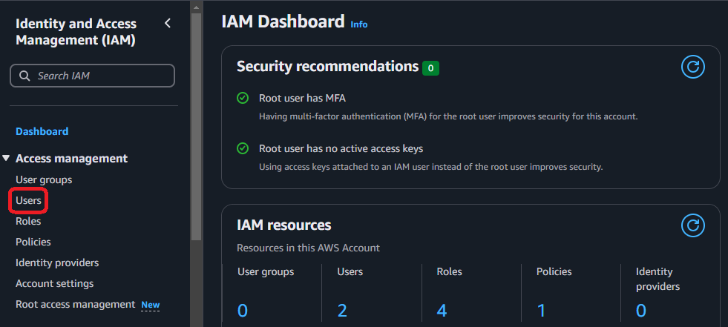Click the Root user has MFA checkmark
The height and width of the screenshot is (327, 728).
pos(242,98)
